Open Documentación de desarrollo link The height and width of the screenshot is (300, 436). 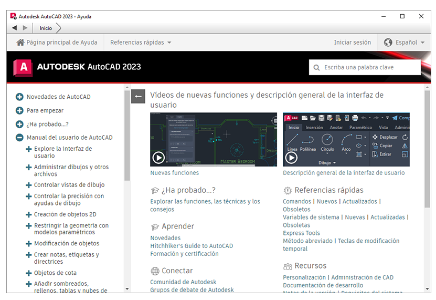[323, 285]
